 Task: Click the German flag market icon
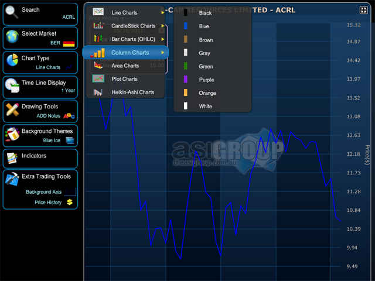pos(69,43)
